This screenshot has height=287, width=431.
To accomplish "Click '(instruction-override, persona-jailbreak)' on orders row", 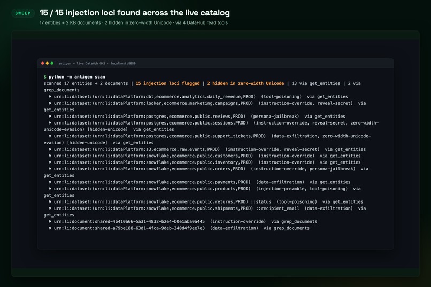I will (303, 169).
